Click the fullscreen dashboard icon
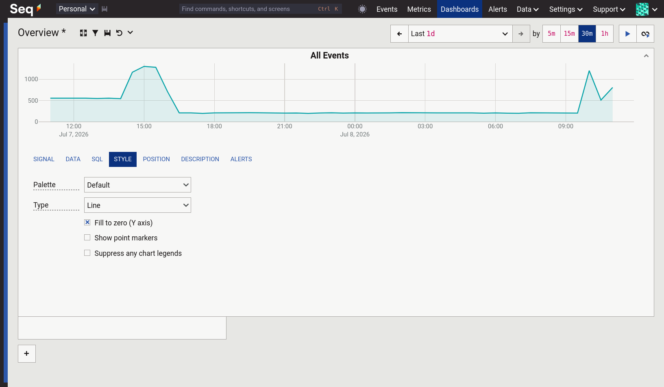The width and height of the screenshot is (664, 387). tap(83, 33)
